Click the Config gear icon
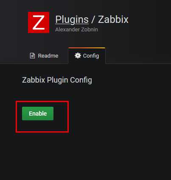The height and width of the screenshot is (180, 171). (78, 55)
